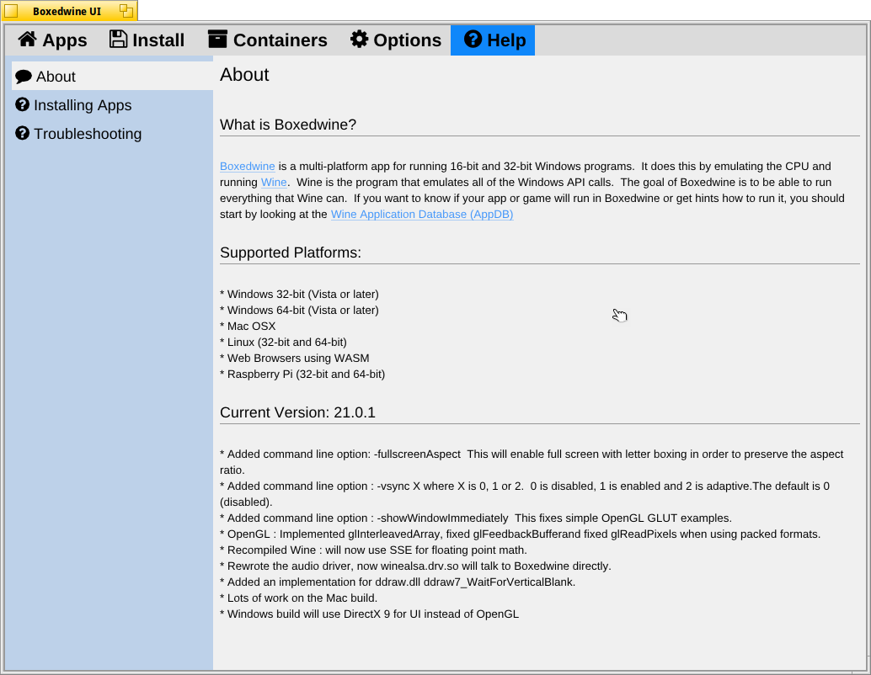Screen dimensions: 871x675
Task: Click the '* Mac OSX' line
Action: (248, 327)
